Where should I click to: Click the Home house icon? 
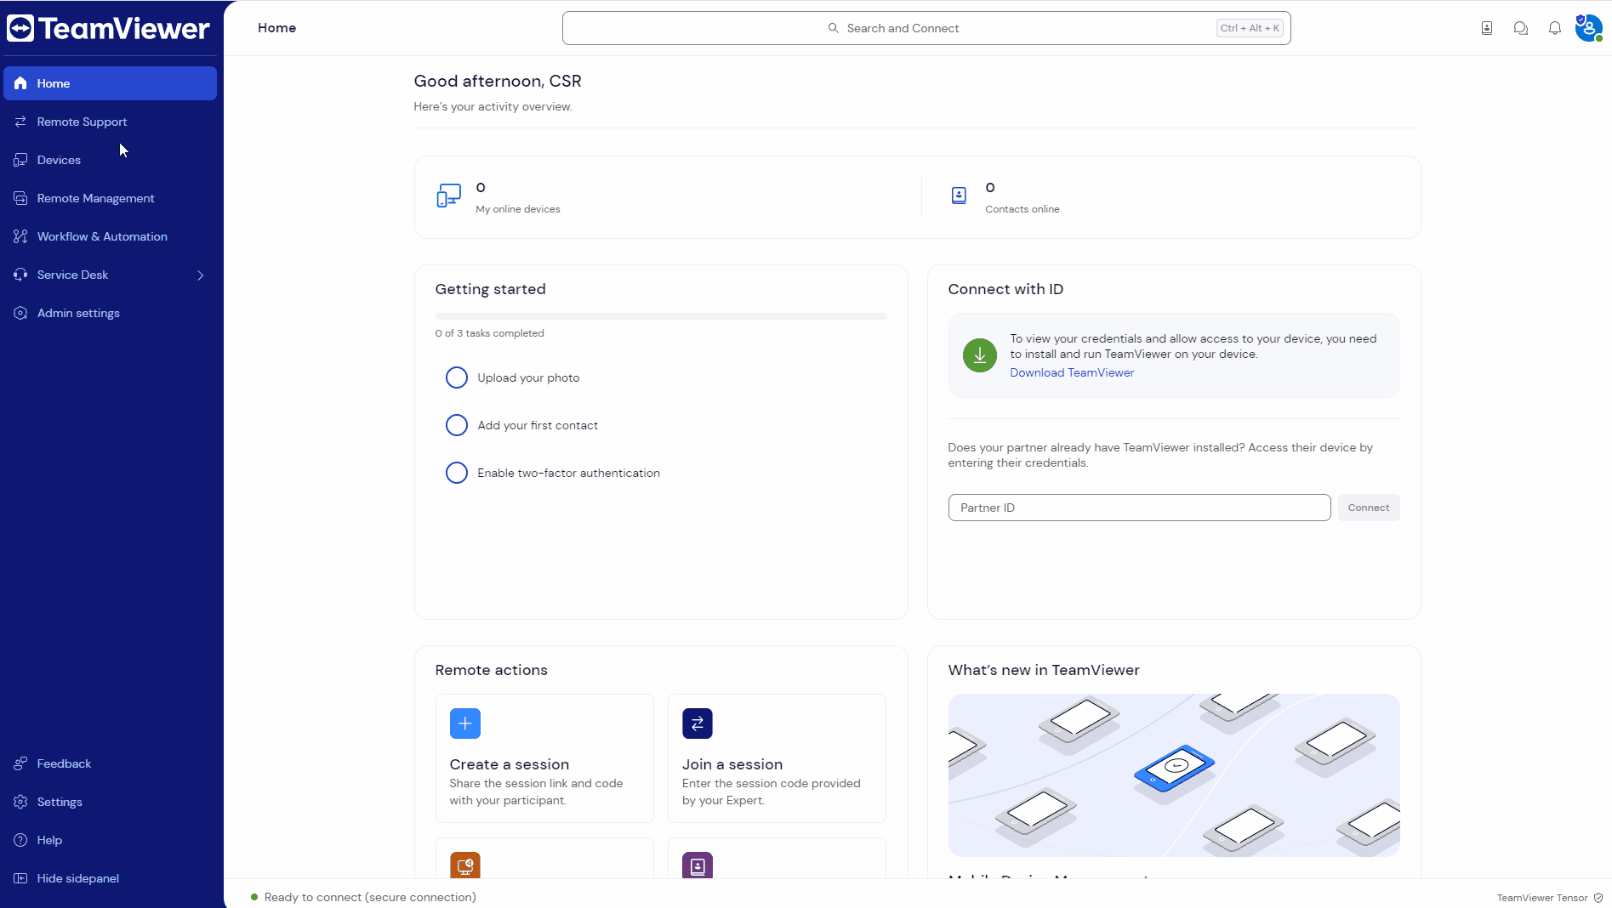[x=20, y=83]
